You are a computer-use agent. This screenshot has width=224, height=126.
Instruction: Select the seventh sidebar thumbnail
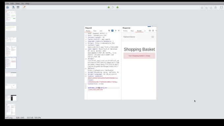click(11, 86)
